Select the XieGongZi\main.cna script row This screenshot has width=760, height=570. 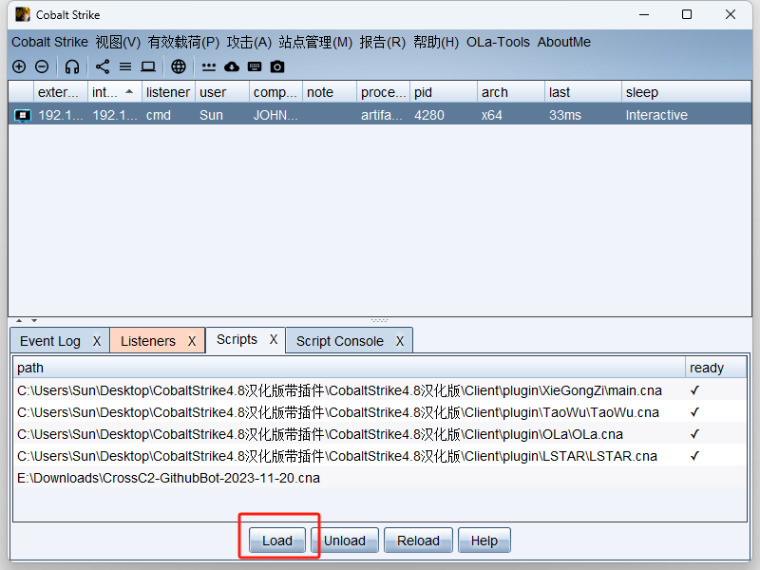(x=380, y=390)
